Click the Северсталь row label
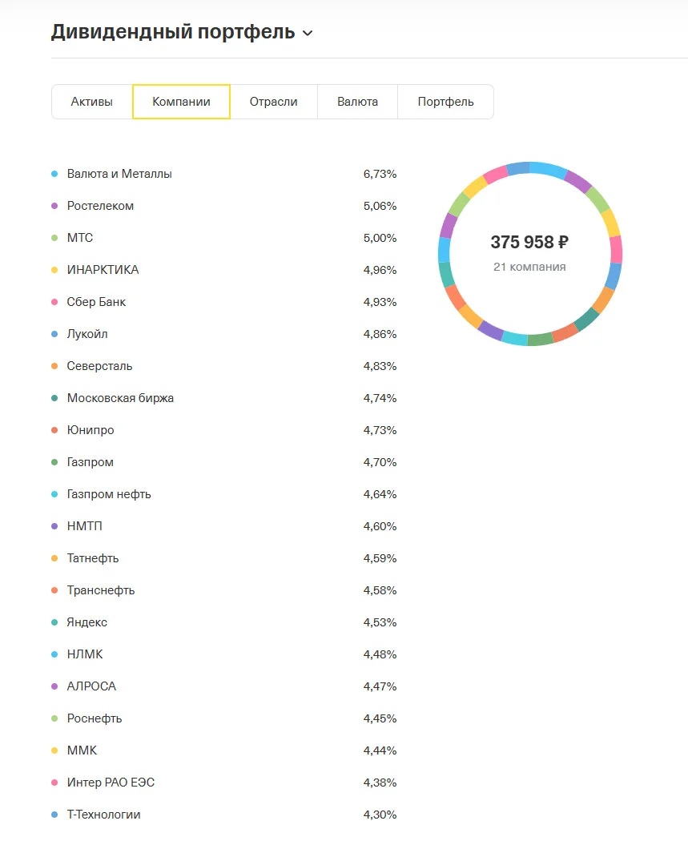Image resolution: width=688 pixels, height=853 pixels. click(99, 366)
